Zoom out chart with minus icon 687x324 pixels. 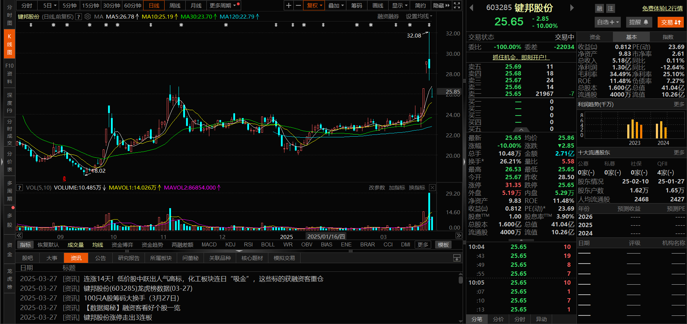(298, 5)
